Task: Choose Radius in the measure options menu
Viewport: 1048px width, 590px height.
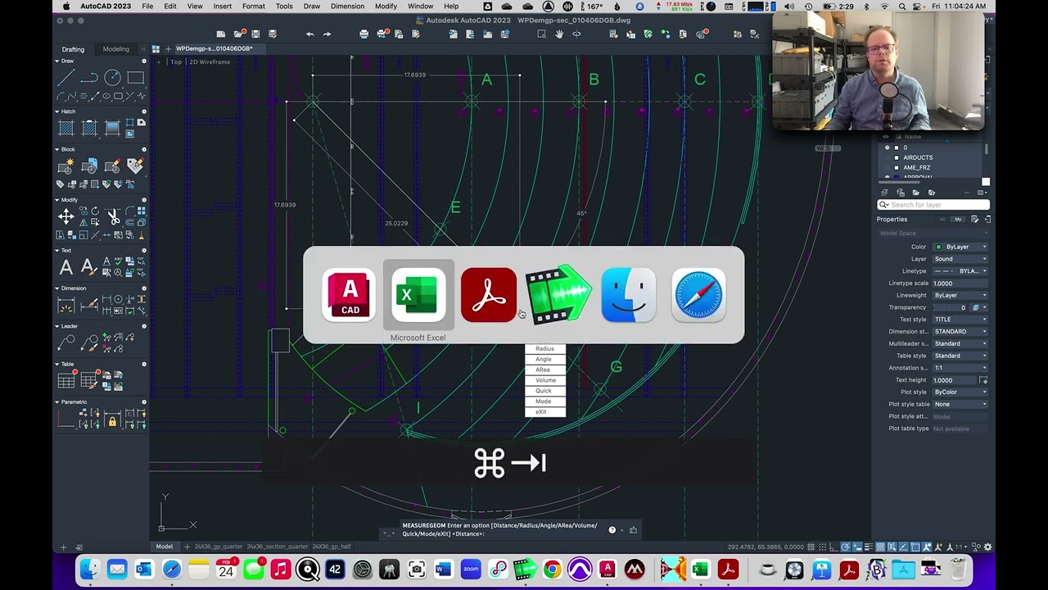Action: 544,349
